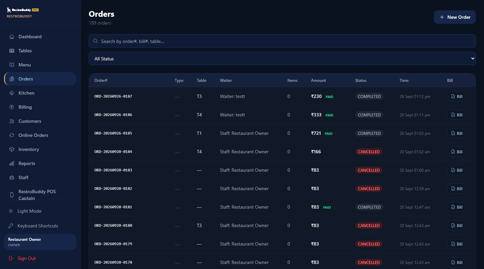Click time "20 Sept 12:47 am"
This screenshot has height=269, width=484.
[x=415, y=207]
